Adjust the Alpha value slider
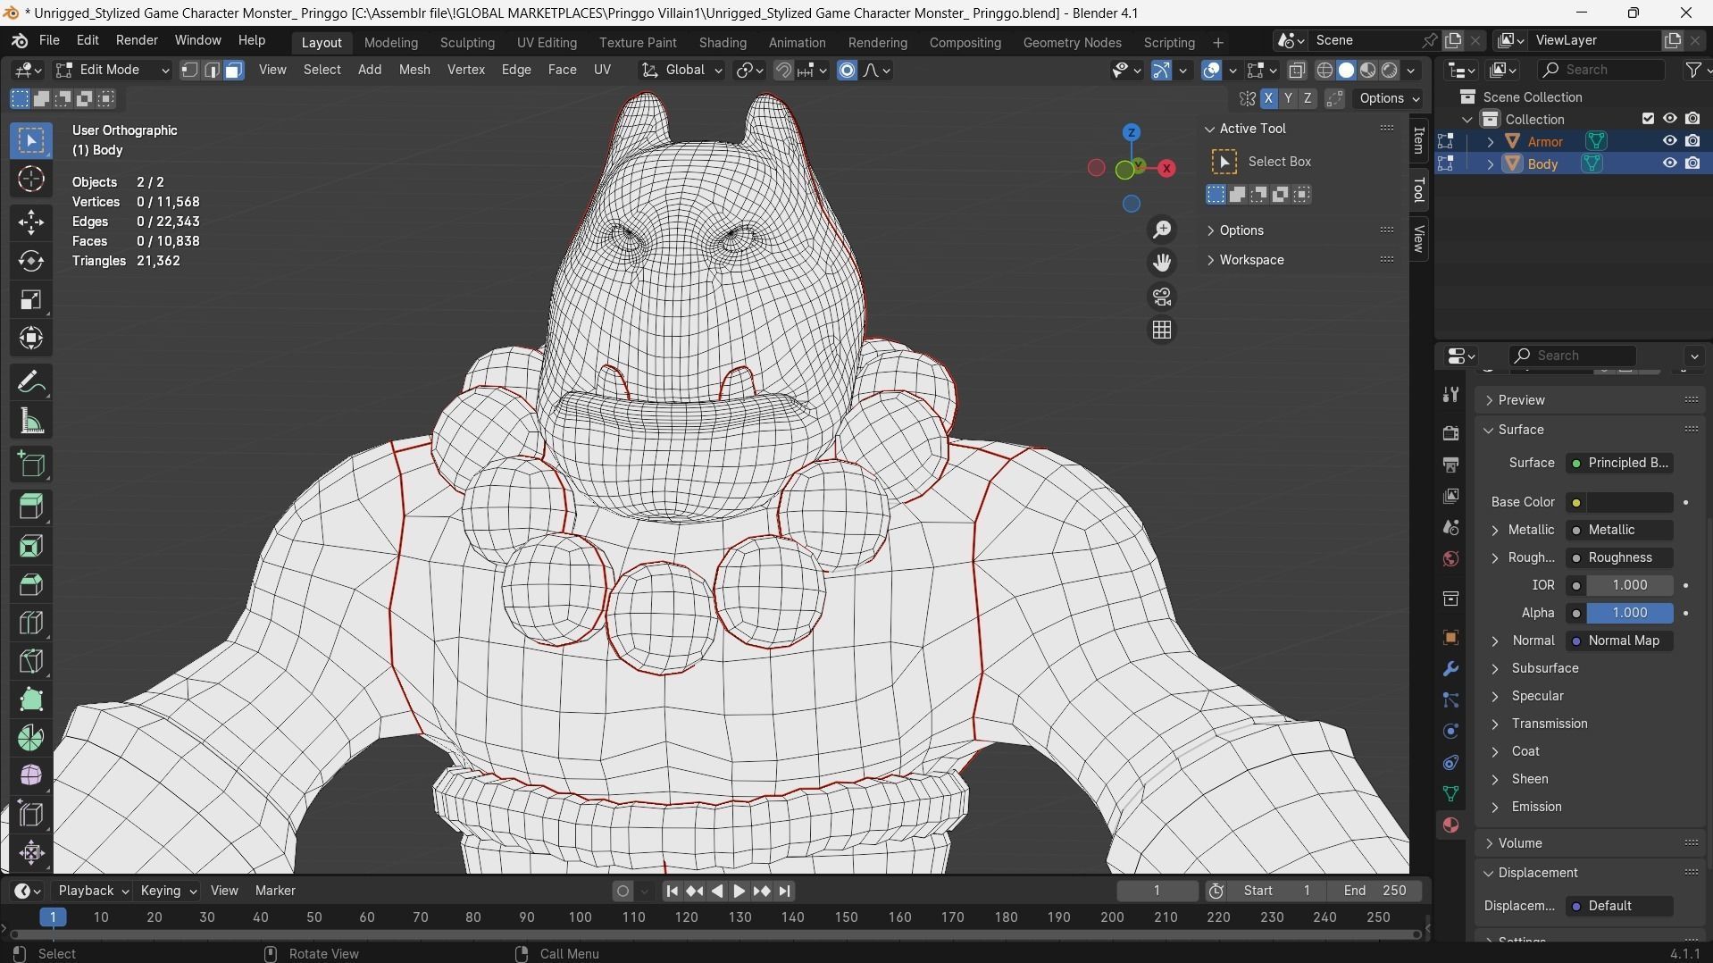The width and height of the screenshot is (1713, 963). (1629, 614)
